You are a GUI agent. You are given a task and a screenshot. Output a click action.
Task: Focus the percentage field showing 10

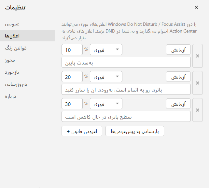tap(72, 50)
